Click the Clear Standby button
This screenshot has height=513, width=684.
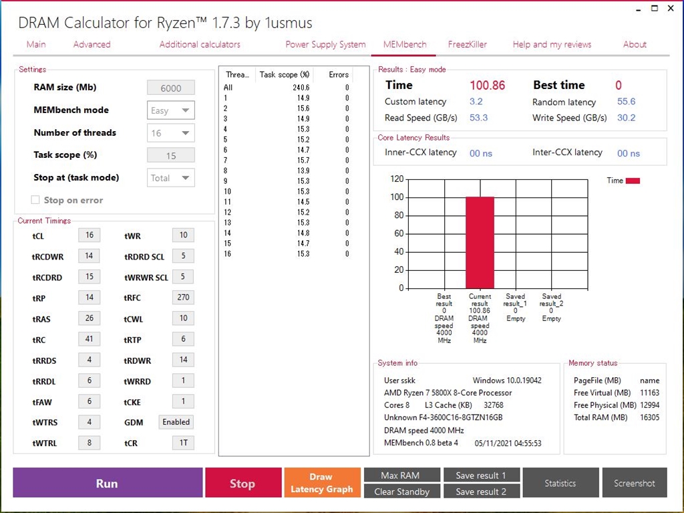point(401,491)
